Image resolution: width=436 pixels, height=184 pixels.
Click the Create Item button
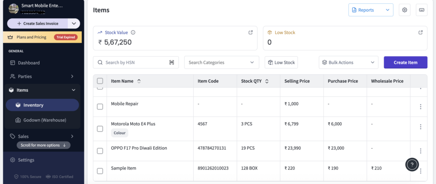point(405,62)
